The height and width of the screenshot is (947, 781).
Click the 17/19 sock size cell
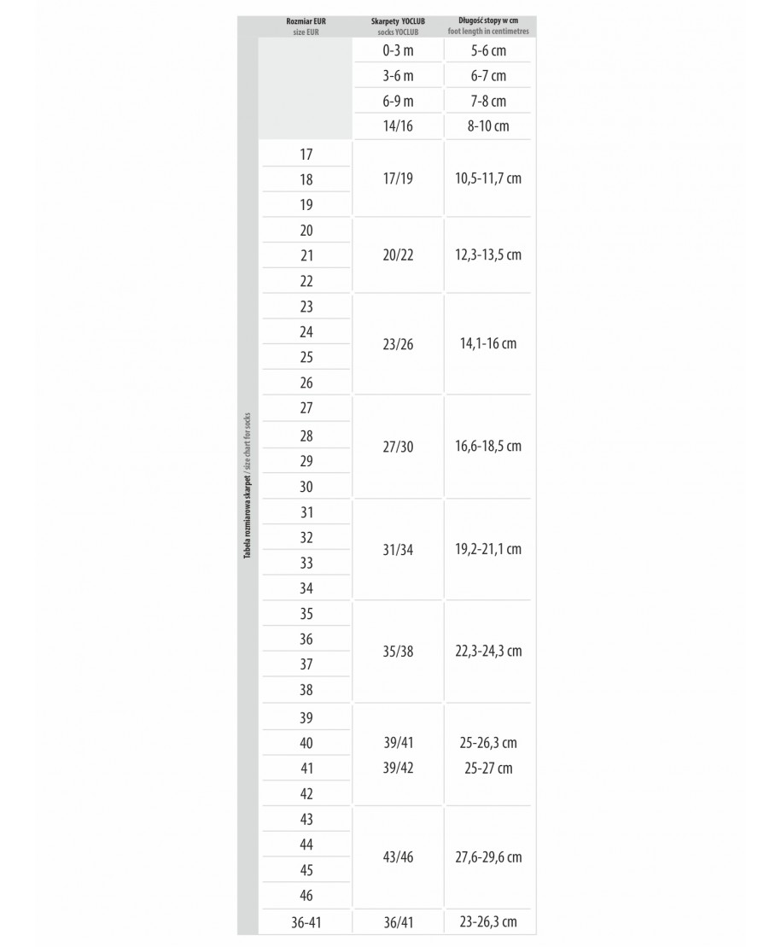coord(398,178)
